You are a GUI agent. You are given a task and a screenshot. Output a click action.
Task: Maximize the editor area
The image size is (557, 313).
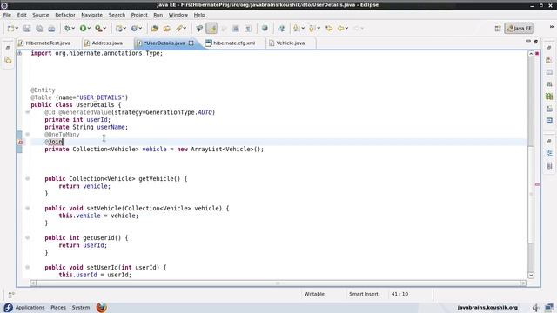point(535,42)
